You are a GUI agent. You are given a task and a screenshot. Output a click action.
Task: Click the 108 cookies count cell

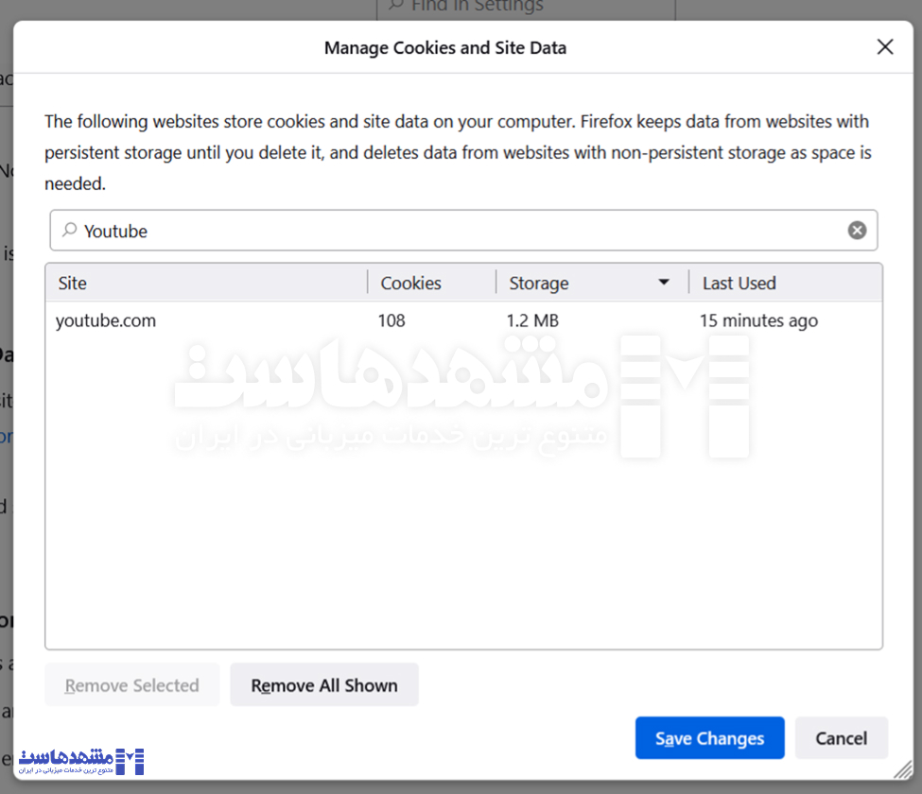391,320
